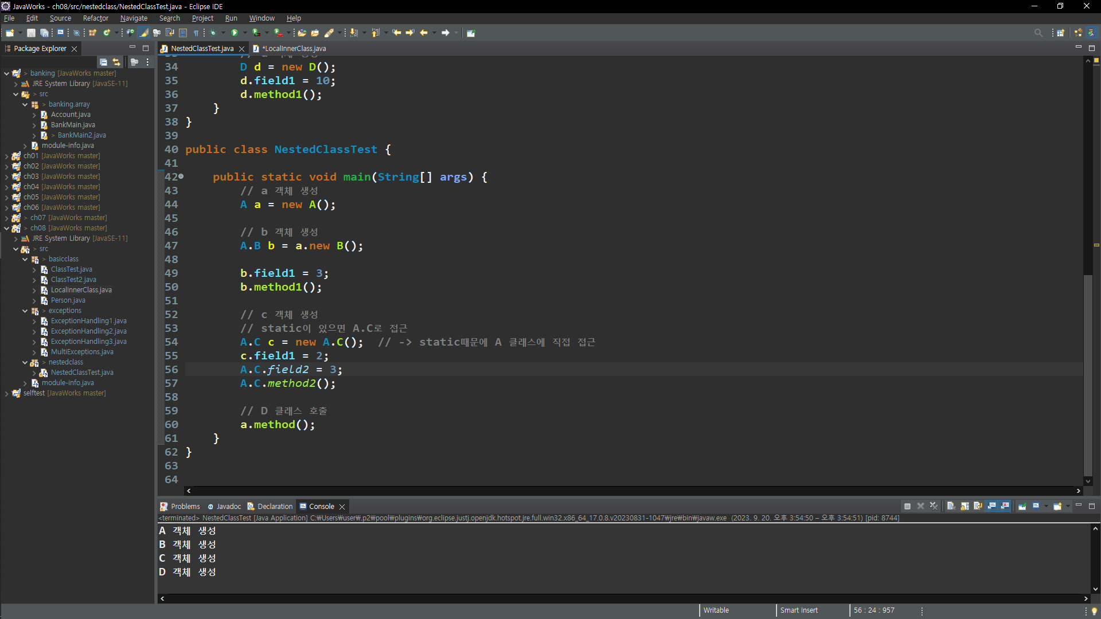
Task: Toggle Scroll Lock in Console toolbar
Action: coord(965,506)
